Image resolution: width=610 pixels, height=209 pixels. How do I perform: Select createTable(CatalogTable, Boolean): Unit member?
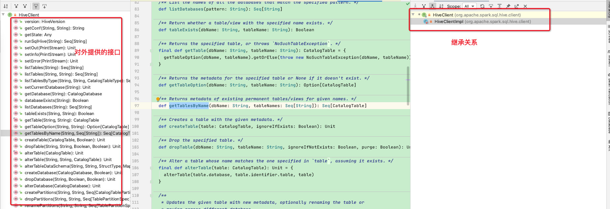(x=65, y=140)
